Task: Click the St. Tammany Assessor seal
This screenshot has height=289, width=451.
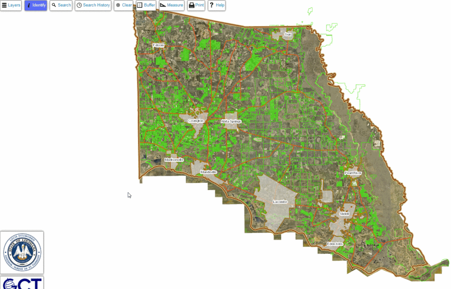Action: [22, 252]
